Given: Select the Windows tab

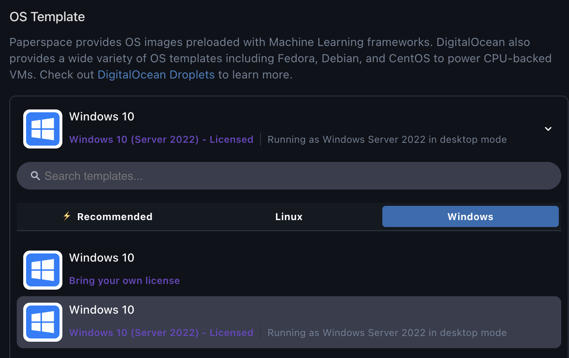Looking at the screenshot, I should (470, 216).
